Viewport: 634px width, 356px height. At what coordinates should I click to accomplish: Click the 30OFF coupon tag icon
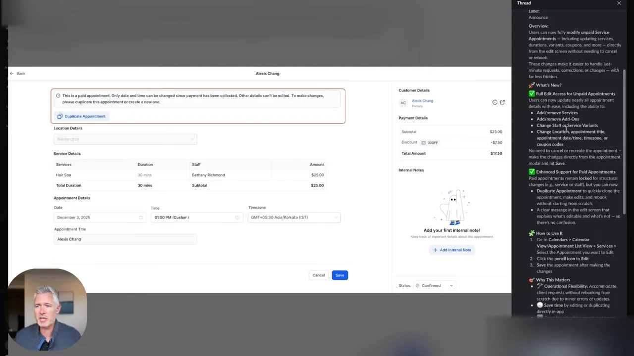click(423, 143)
